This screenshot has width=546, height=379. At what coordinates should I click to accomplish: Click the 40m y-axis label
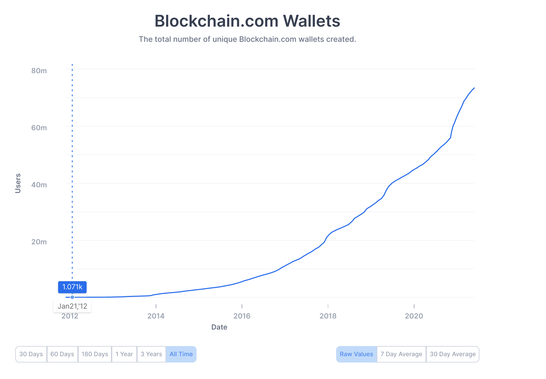[x=39, y=185]
